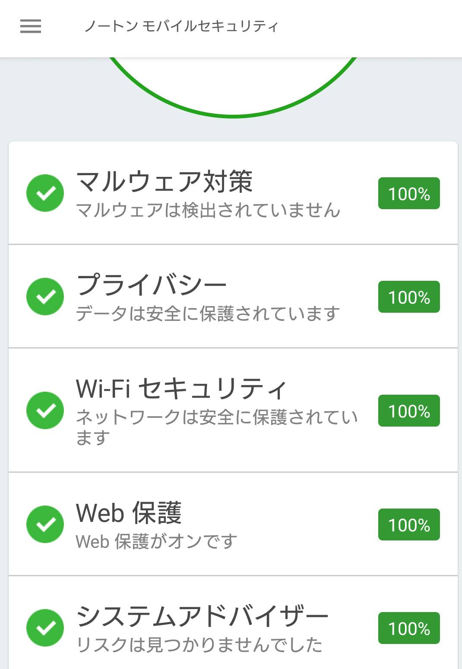Image resolution: width=462 pixels, height=669 pixels.
Task: Tap the 100% badge for プライバシー
Action: 409,297
